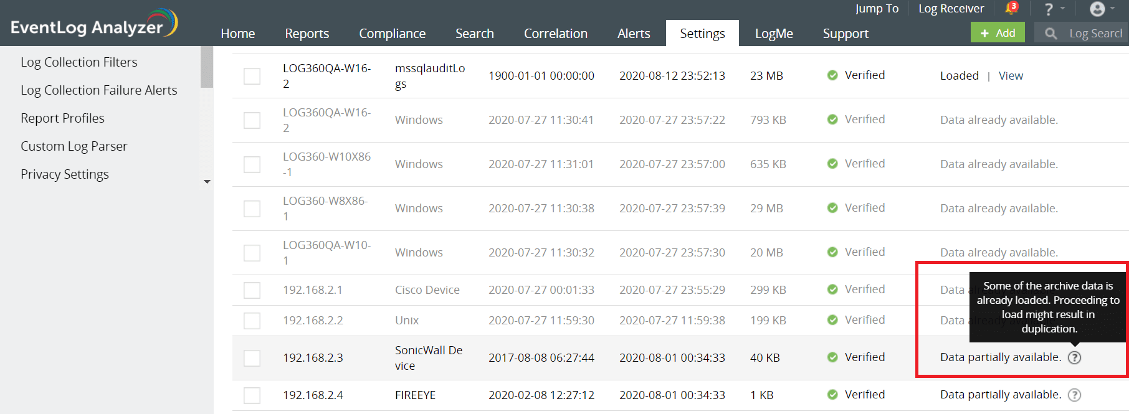The width and height of the screenshot is (1129, 414).
Task: Click the Log Search magnifier icon
Action: 1050,34
